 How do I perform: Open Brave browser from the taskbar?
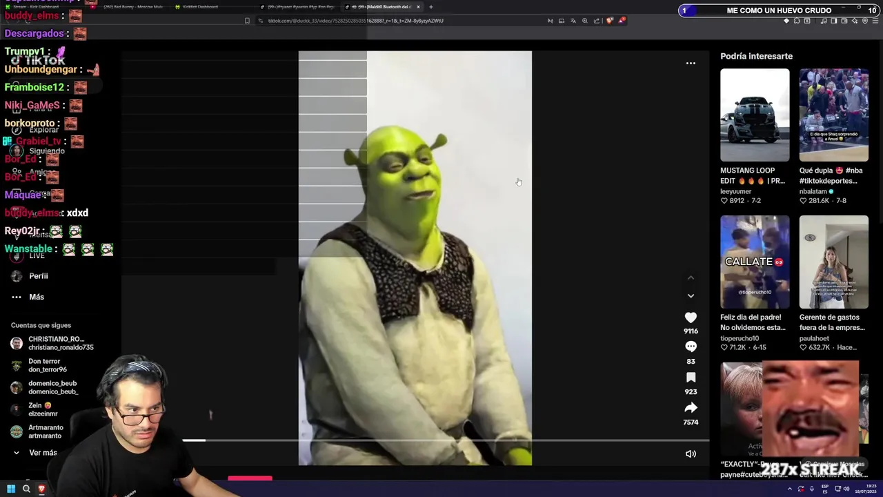pyautogui.click(x=41, y=489)
